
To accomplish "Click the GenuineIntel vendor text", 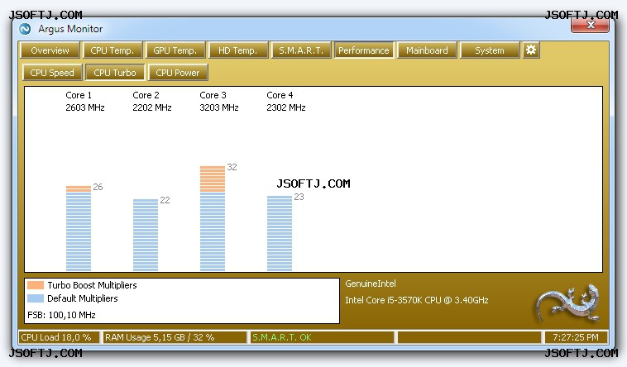I will click(371, 284).
